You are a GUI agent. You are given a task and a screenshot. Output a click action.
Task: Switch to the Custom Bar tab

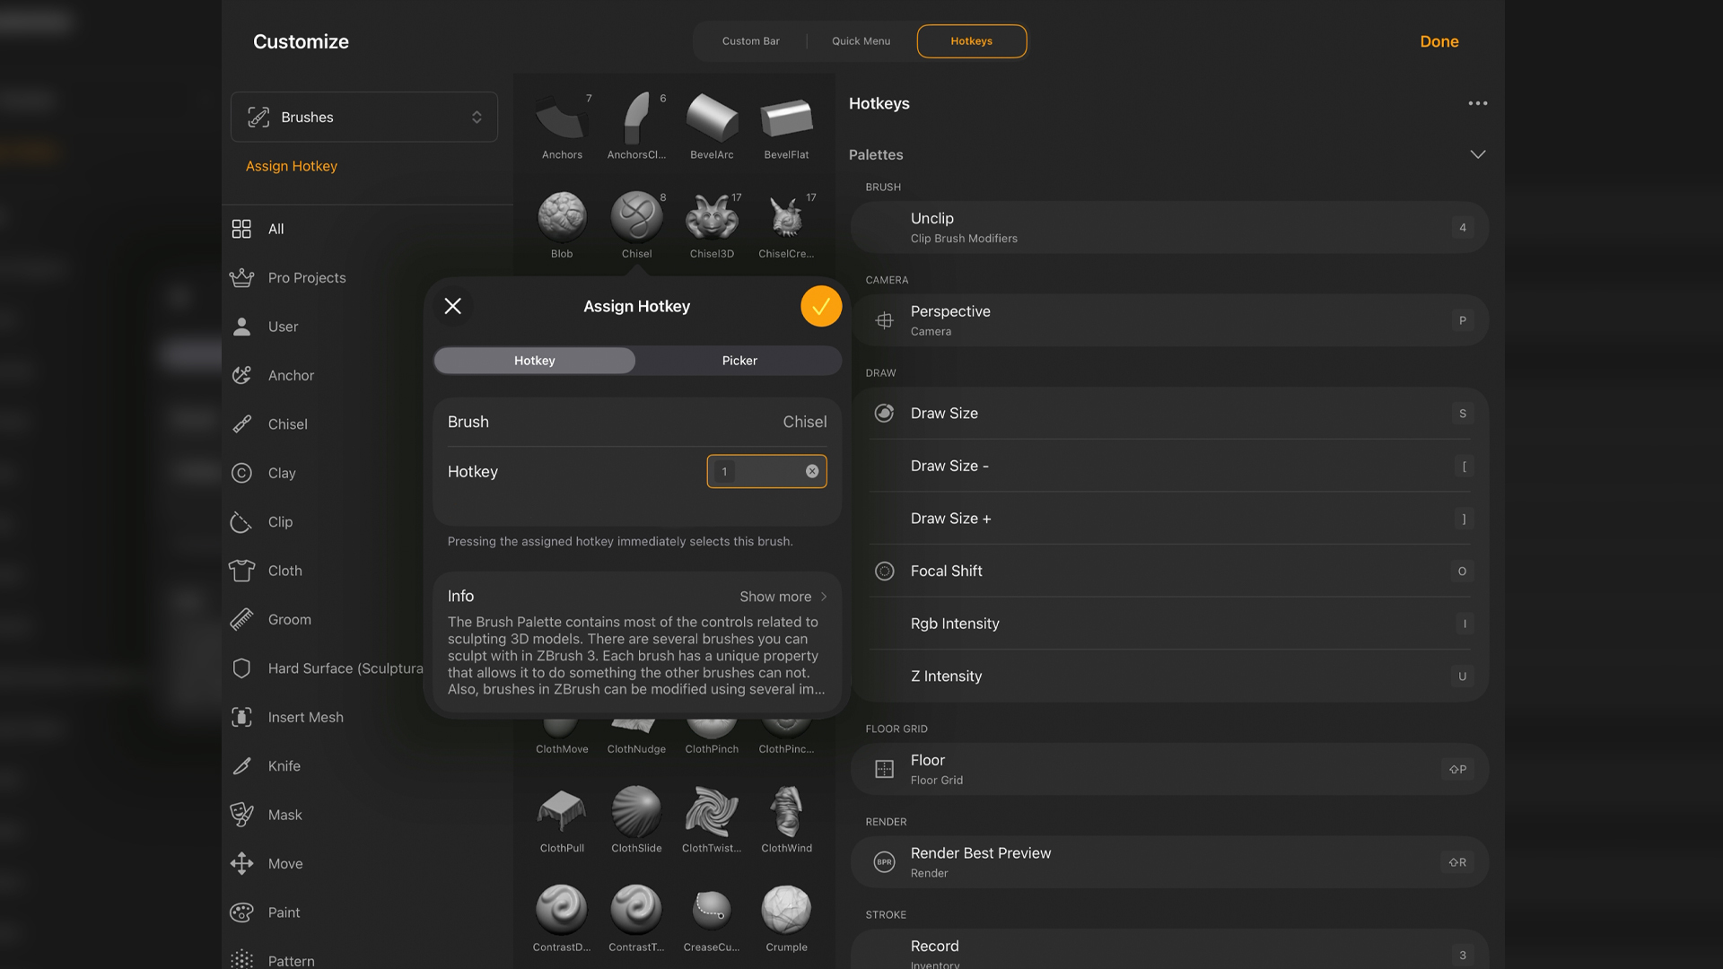[750, 41]
